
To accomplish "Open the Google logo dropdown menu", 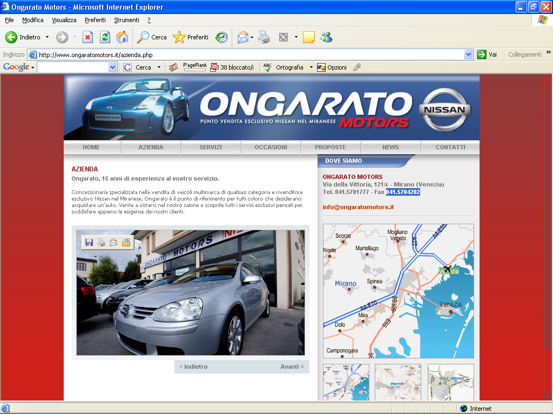I will pyautogui.click(x=32, y=67).
